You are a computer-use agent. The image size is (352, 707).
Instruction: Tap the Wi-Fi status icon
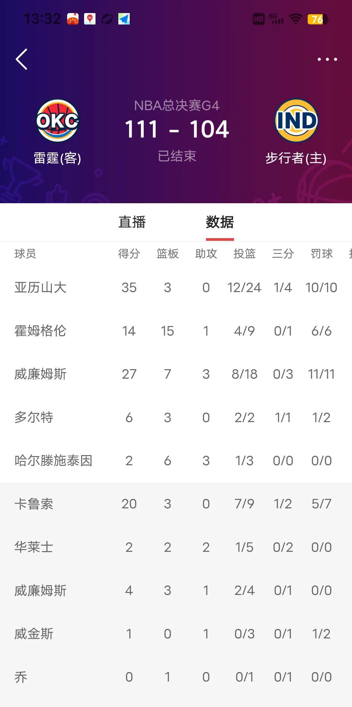(x=296, y=19)
